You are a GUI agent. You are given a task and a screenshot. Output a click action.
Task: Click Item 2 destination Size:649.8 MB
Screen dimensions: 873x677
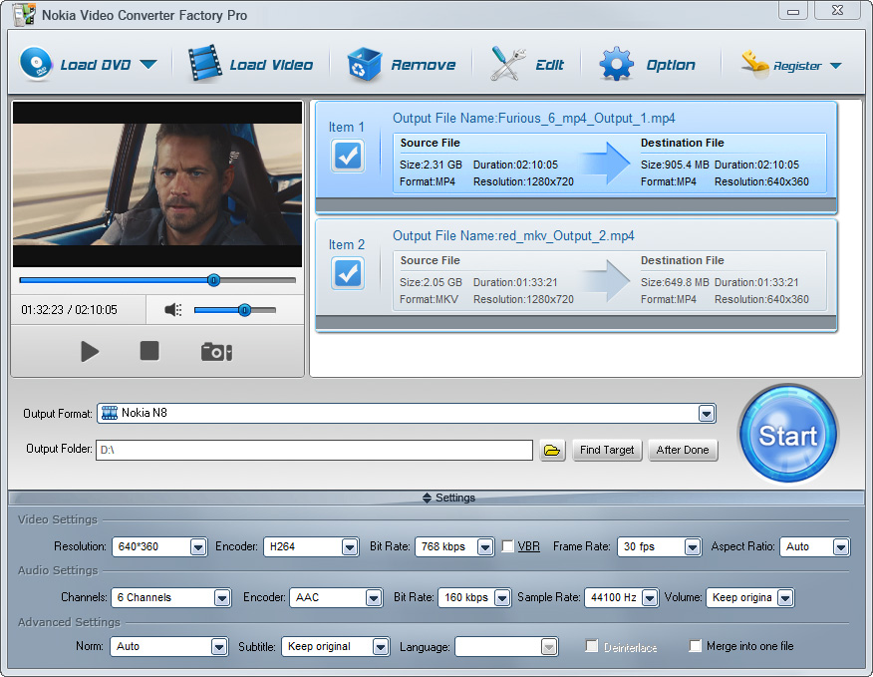(675, 282)
